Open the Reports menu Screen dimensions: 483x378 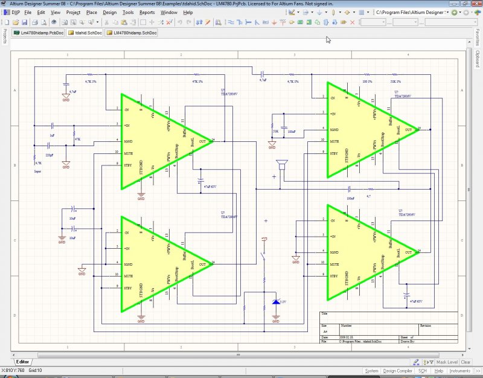pos(147,12)
